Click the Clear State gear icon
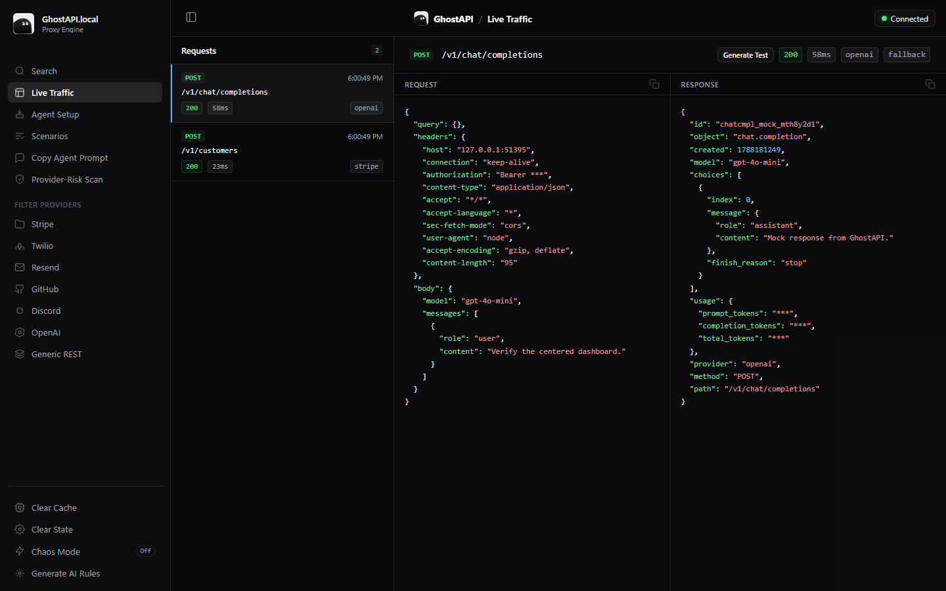Image resolution: width=946 pixels, height=591 pixels. 20,529
